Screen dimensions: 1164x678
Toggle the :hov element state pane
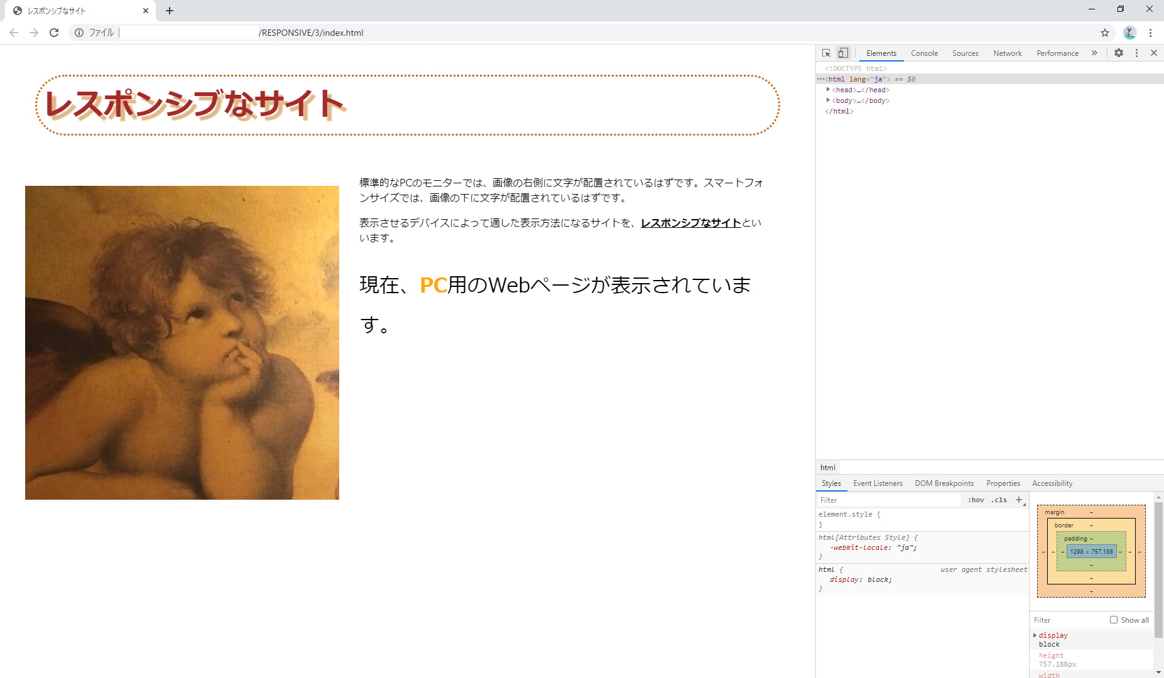tap(976, 500)
